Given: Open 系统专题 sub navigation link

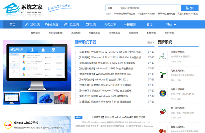Looking at the screenshot, I should click(x=169, y=33).
